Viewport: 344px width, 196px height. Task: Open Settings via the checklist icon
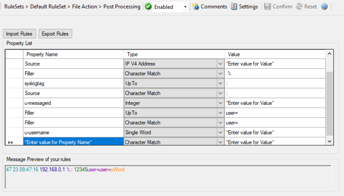(x=234, y=7)
